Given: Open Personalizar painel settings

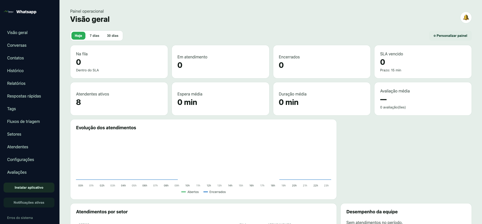Looking at the screenshot, I should [450, 36].
